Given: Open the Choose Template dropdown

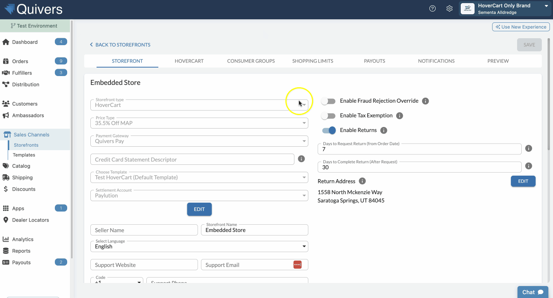Looking at the screenshot, I should point(199,177).
